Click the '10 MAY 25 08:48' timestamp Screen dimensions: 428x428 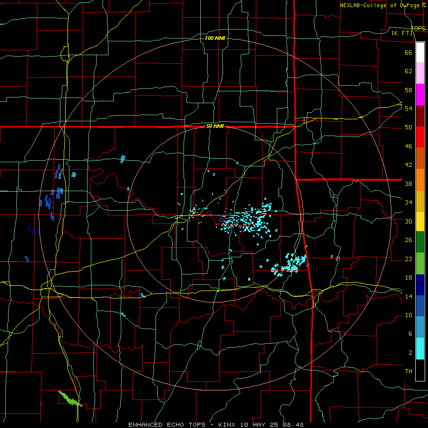[272, 425]
